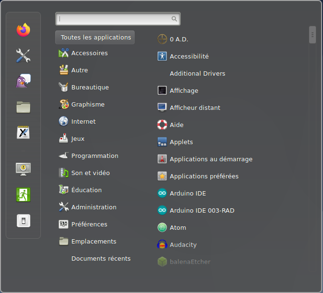The height and width of the screenshot is (293, 323).
Task: Click the Arduino IDE 003-RAD icon
Action: coord(162,210)
